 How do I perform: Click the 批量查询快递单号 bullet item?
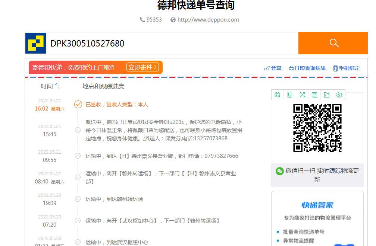[304, 232]
